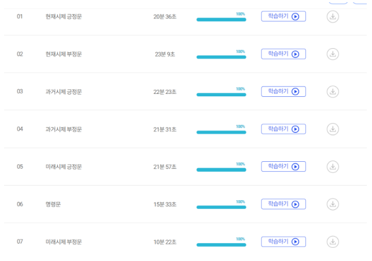Play lesson 03 과거시제 긍정문
The width and height of the screenshot is (372, 261).
click(x=283, y=92)
